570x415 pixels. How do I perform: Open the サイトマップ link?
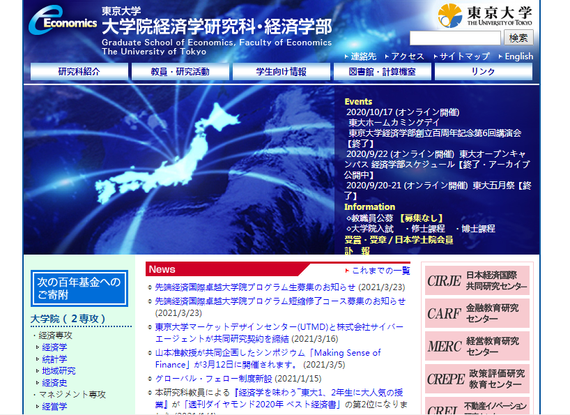point(464,56)
